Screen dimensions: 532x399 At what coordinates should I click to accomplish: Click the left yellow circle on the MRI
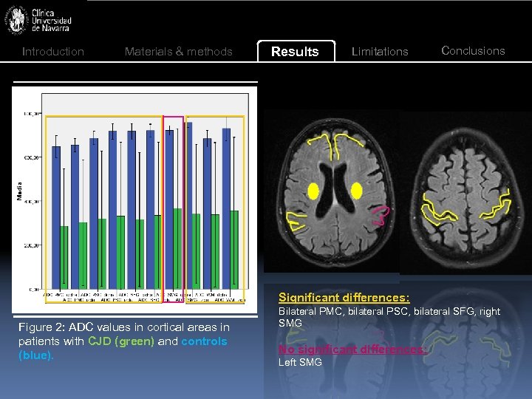click(x=313, y=191)
